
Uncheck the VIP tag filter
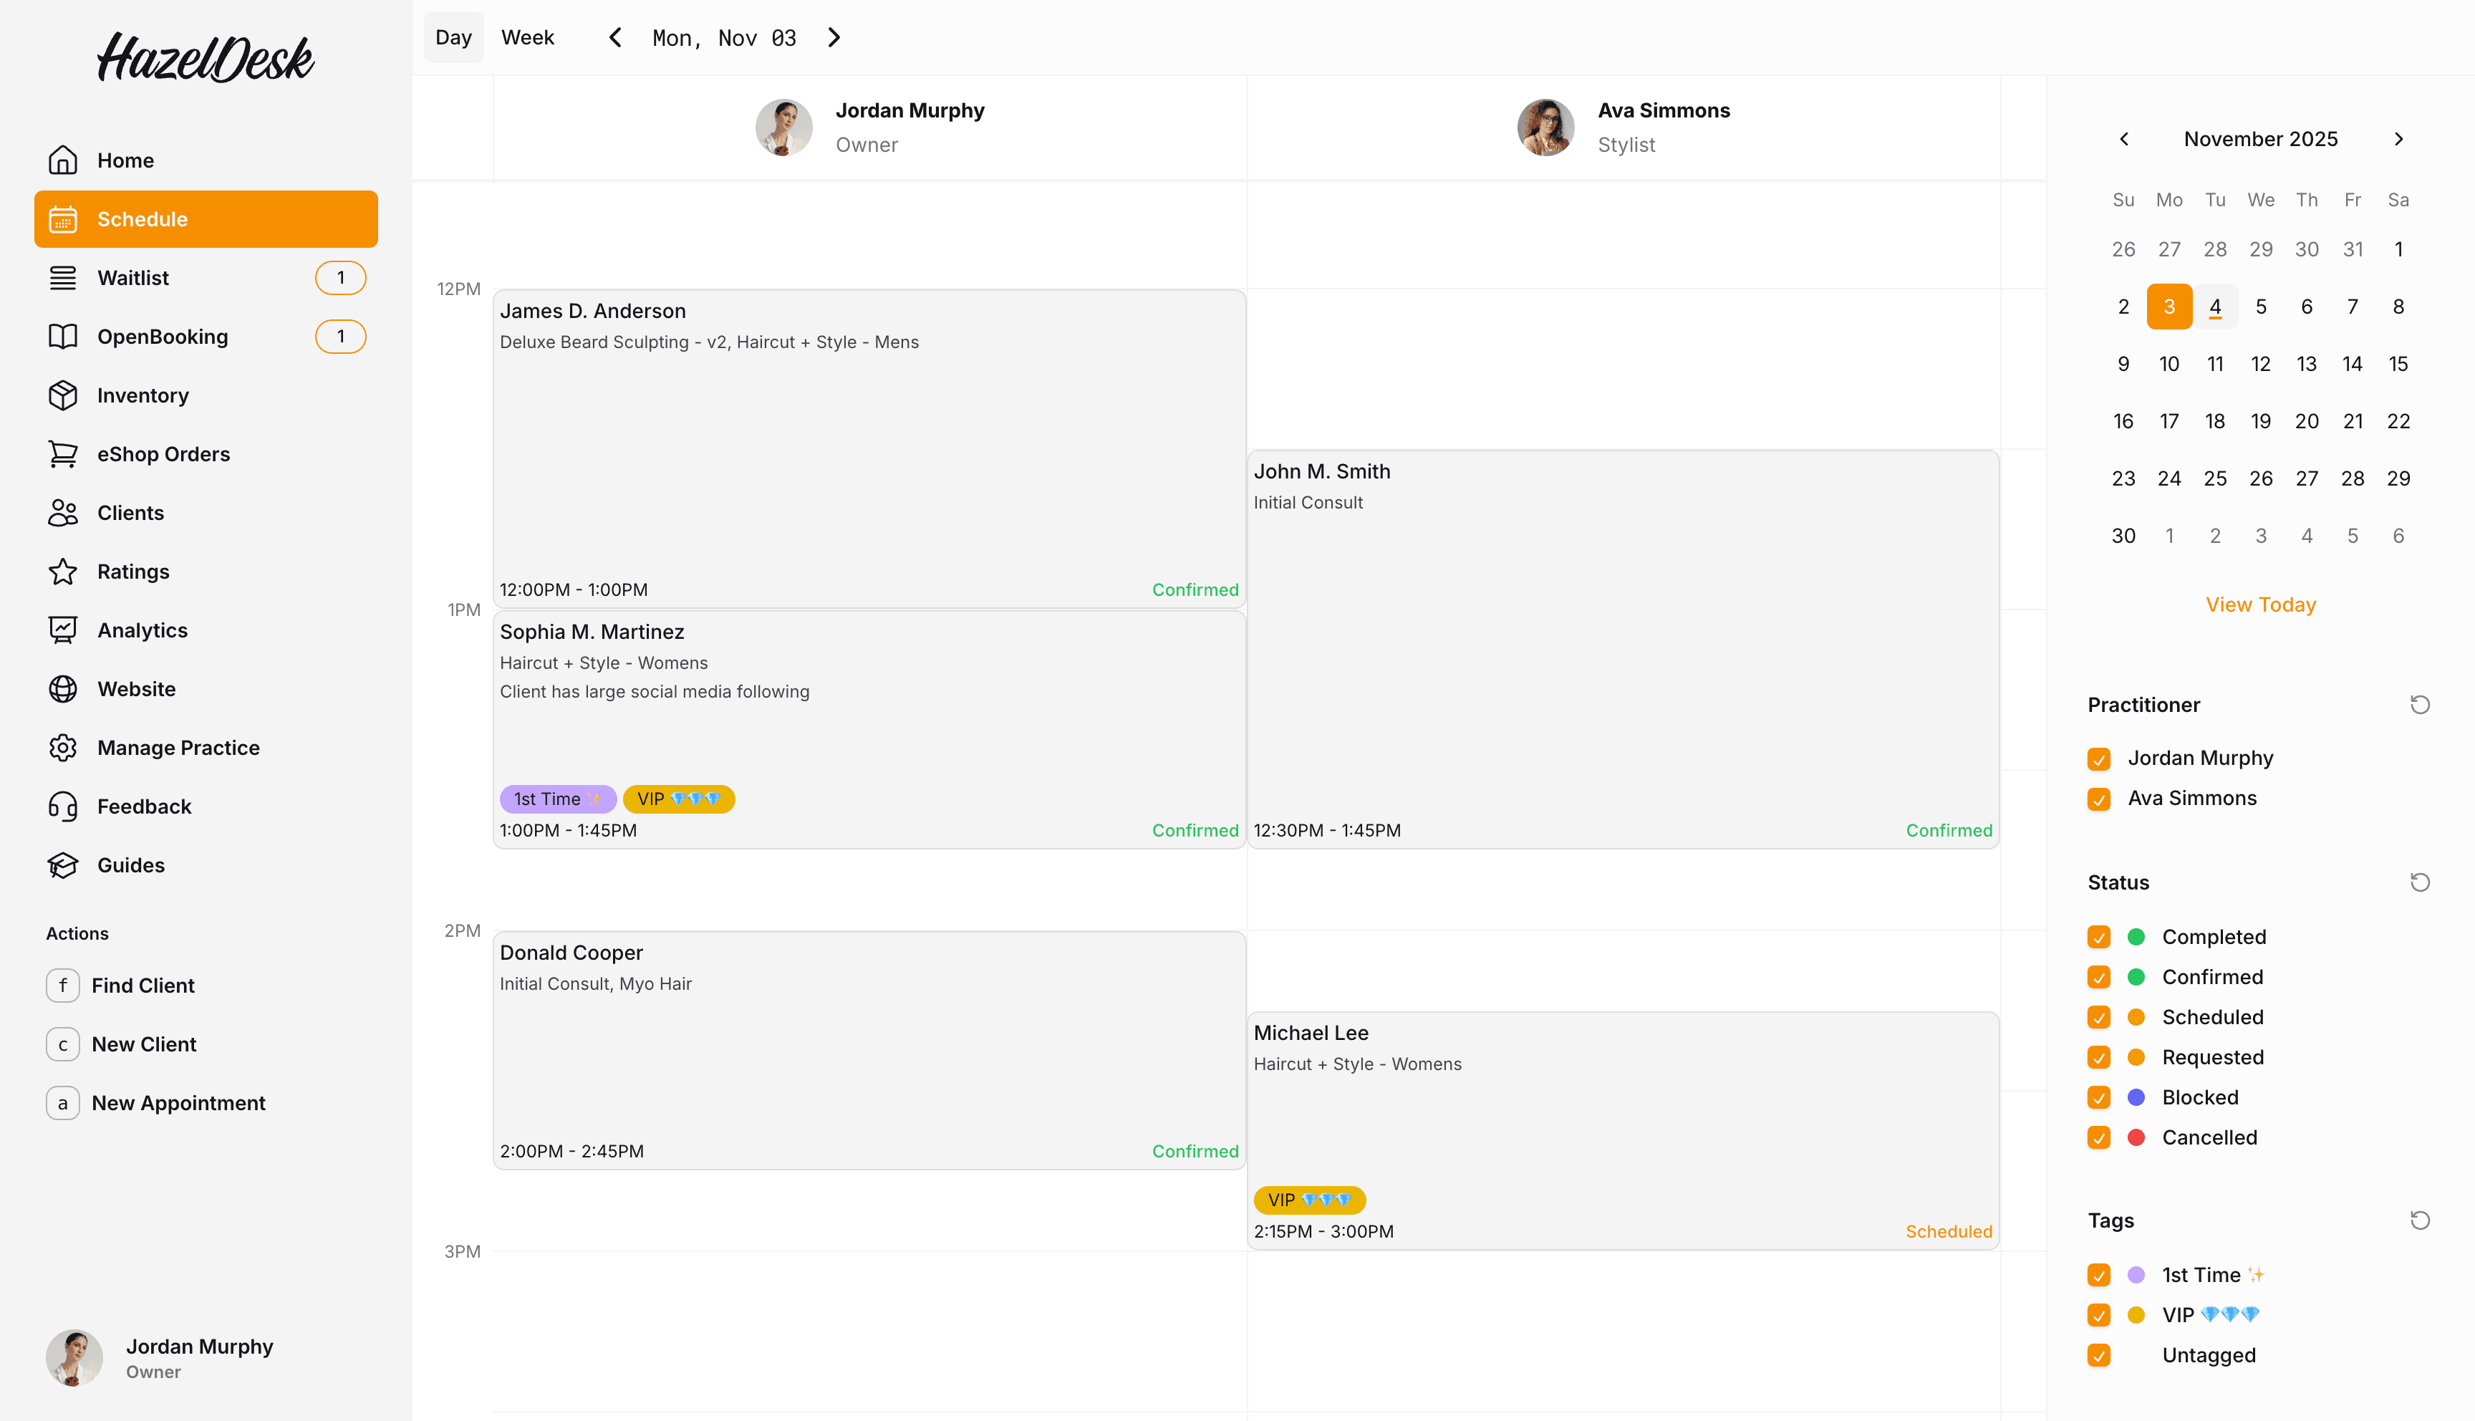(2100, 1314)
